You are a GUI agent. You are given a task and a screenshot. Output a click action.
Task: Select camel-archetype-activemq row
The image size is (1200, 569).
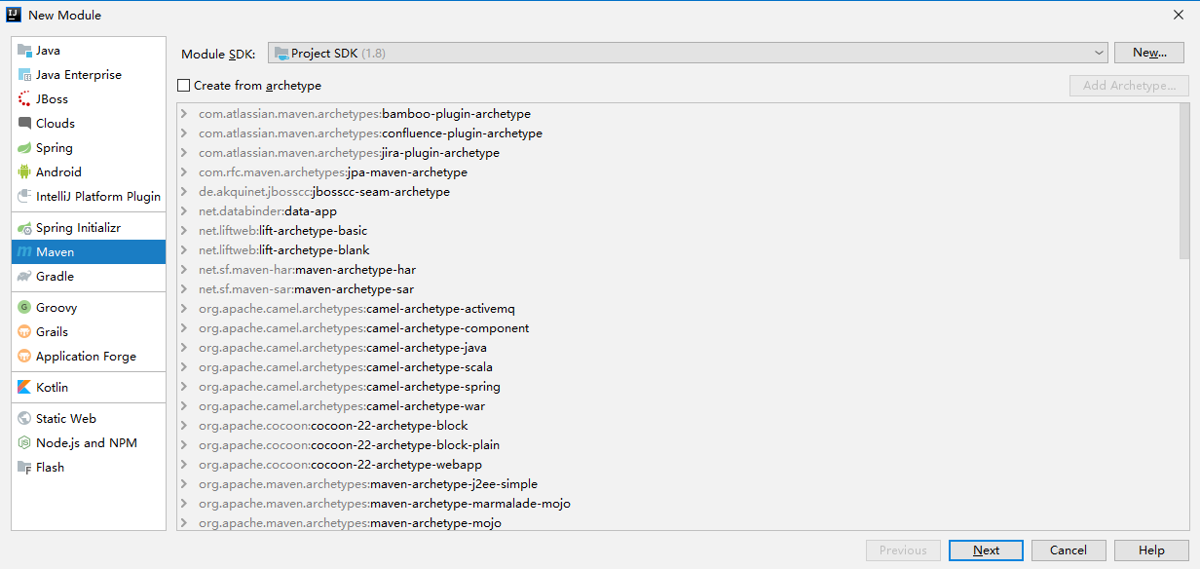(x=678, y=309)
